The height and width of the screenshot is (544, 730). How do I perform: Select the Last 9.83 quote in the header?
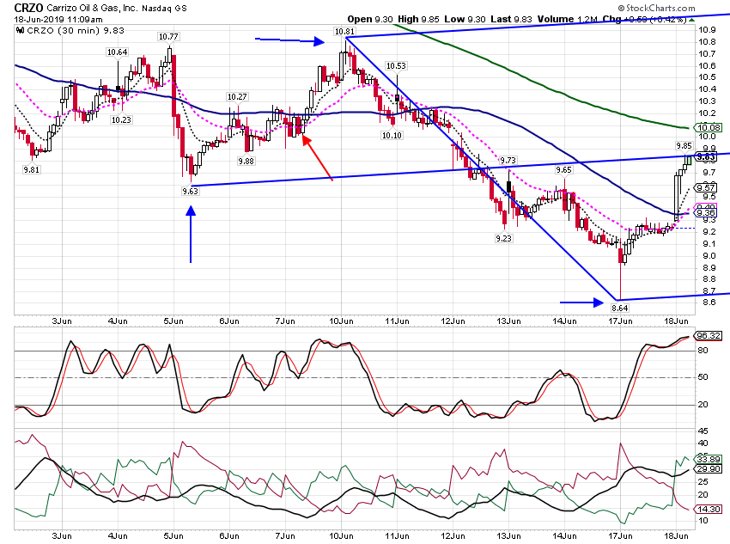(x=511, y=19)
